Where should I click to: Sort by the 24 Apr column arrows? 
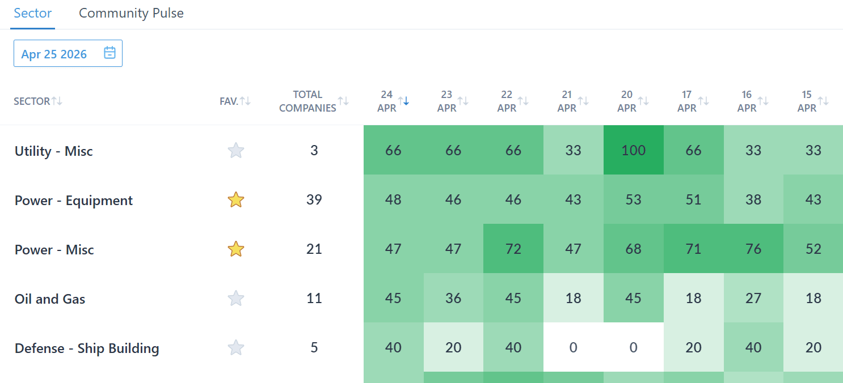(x=403, y=101)
